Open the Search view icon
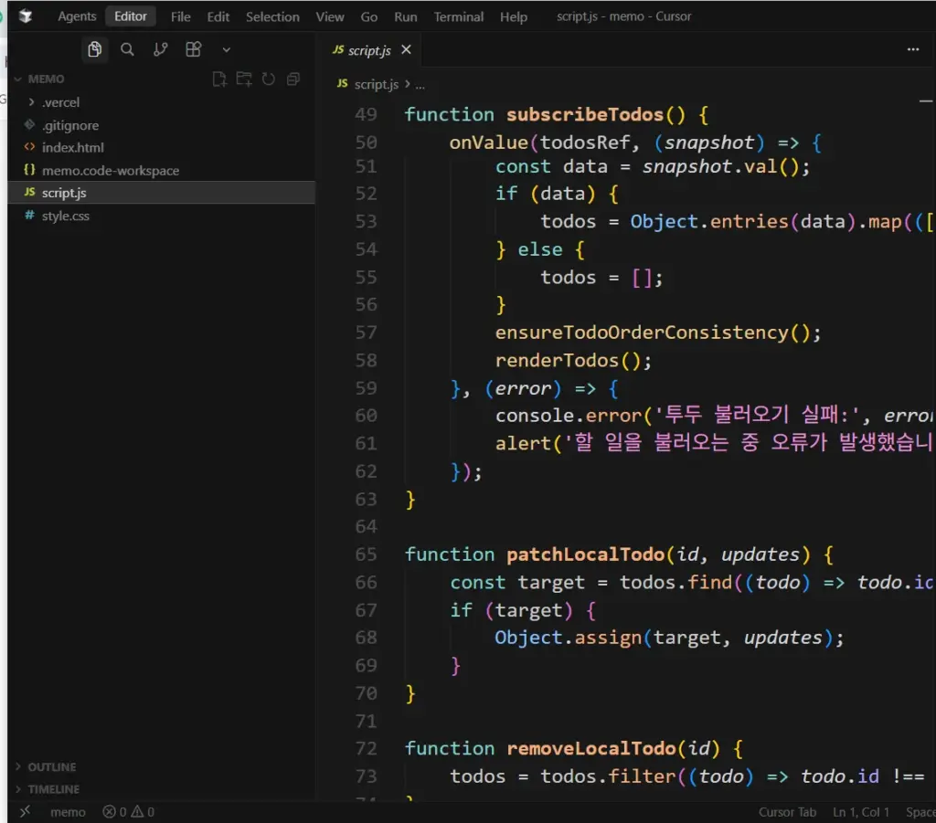936x823 pixels. [128, 49]
